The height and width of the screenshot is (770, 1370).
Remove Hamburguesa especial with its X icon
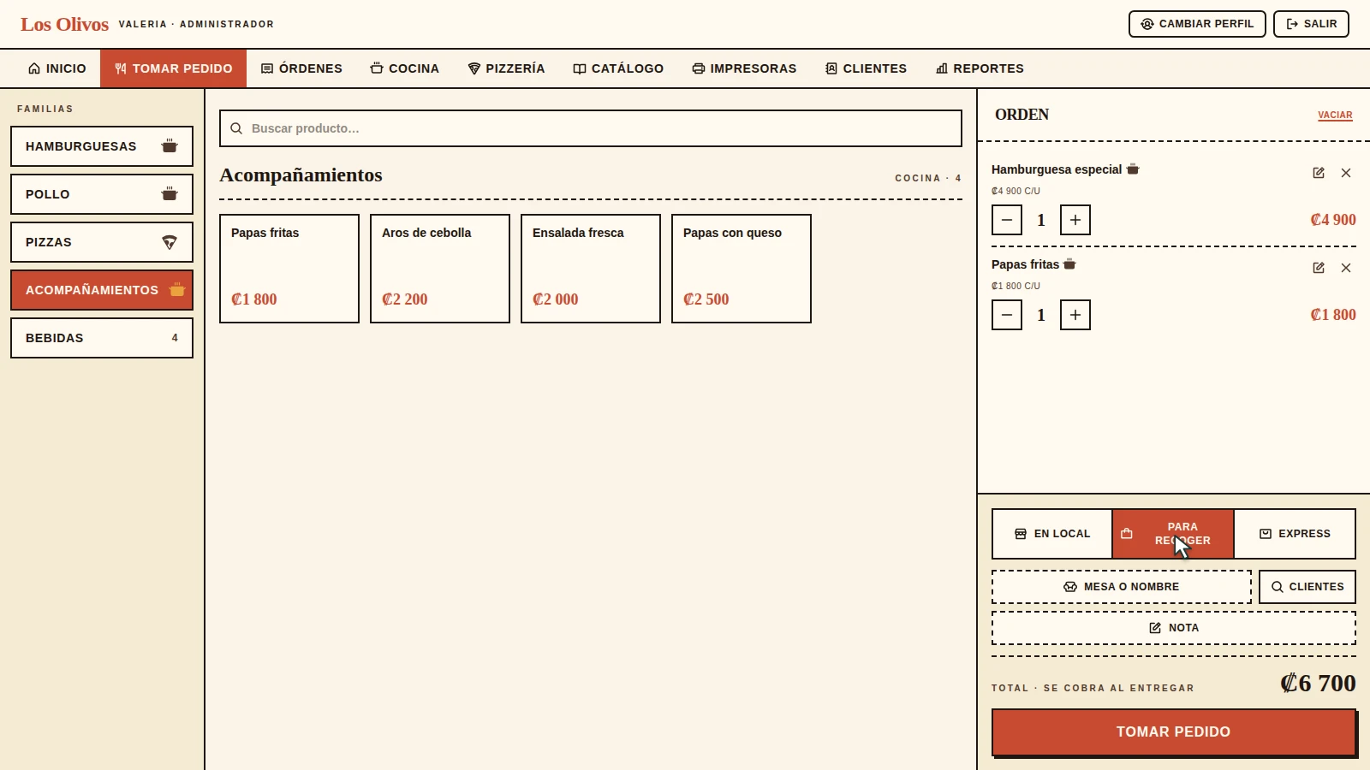(1346, 173)
